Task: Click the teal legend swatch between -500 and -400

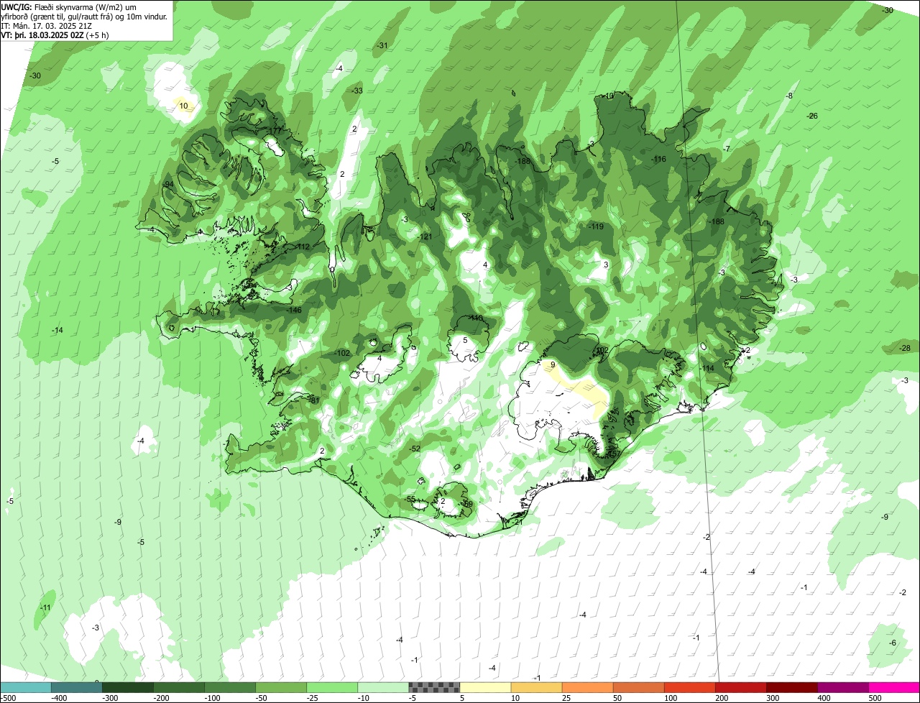Action: point(25,688)
